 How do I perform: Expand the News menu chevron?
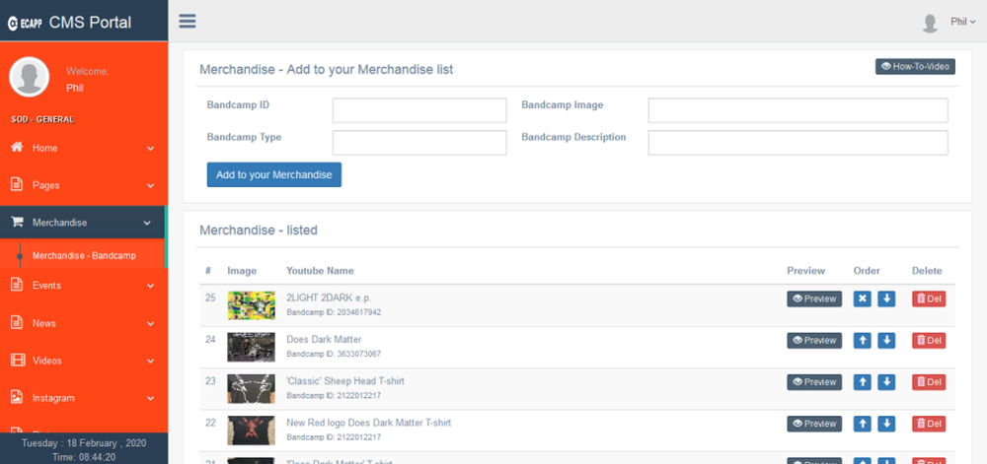150,324
